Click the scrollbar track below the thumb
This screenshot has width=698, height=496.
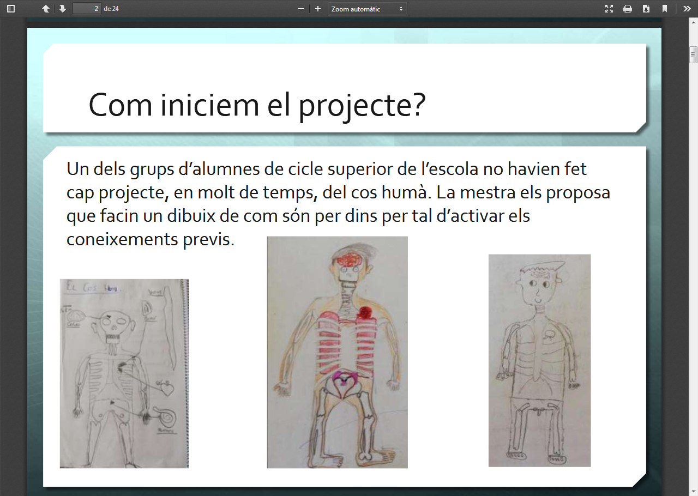coord(693,273)
